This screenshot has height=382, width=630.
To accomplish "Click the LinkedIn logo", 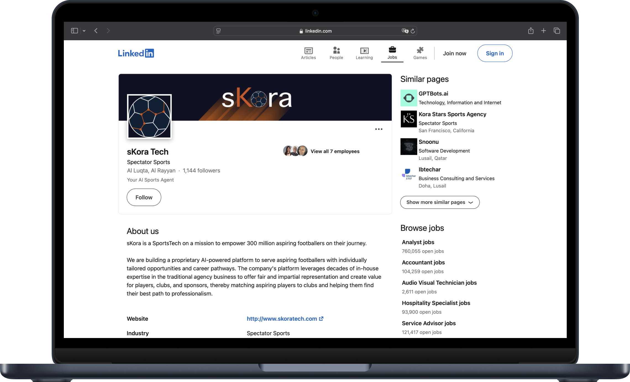I will point(136,53).
